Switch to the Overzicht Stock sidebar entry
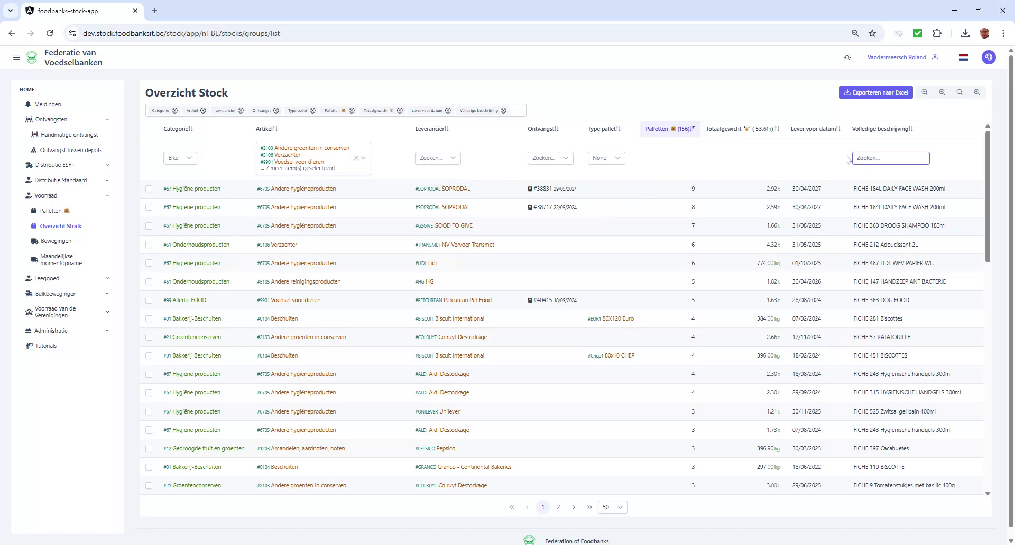 point(61,225)
